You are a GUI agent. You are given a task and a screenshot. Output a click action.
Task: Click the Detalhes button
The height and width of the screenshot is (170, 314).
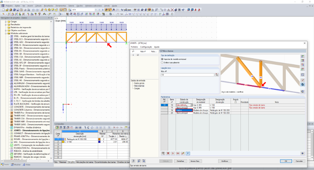click(x=180, y=161)
